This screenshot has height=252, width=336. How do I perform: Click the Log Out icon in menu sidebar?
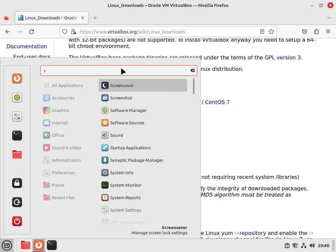click(17, 202)
